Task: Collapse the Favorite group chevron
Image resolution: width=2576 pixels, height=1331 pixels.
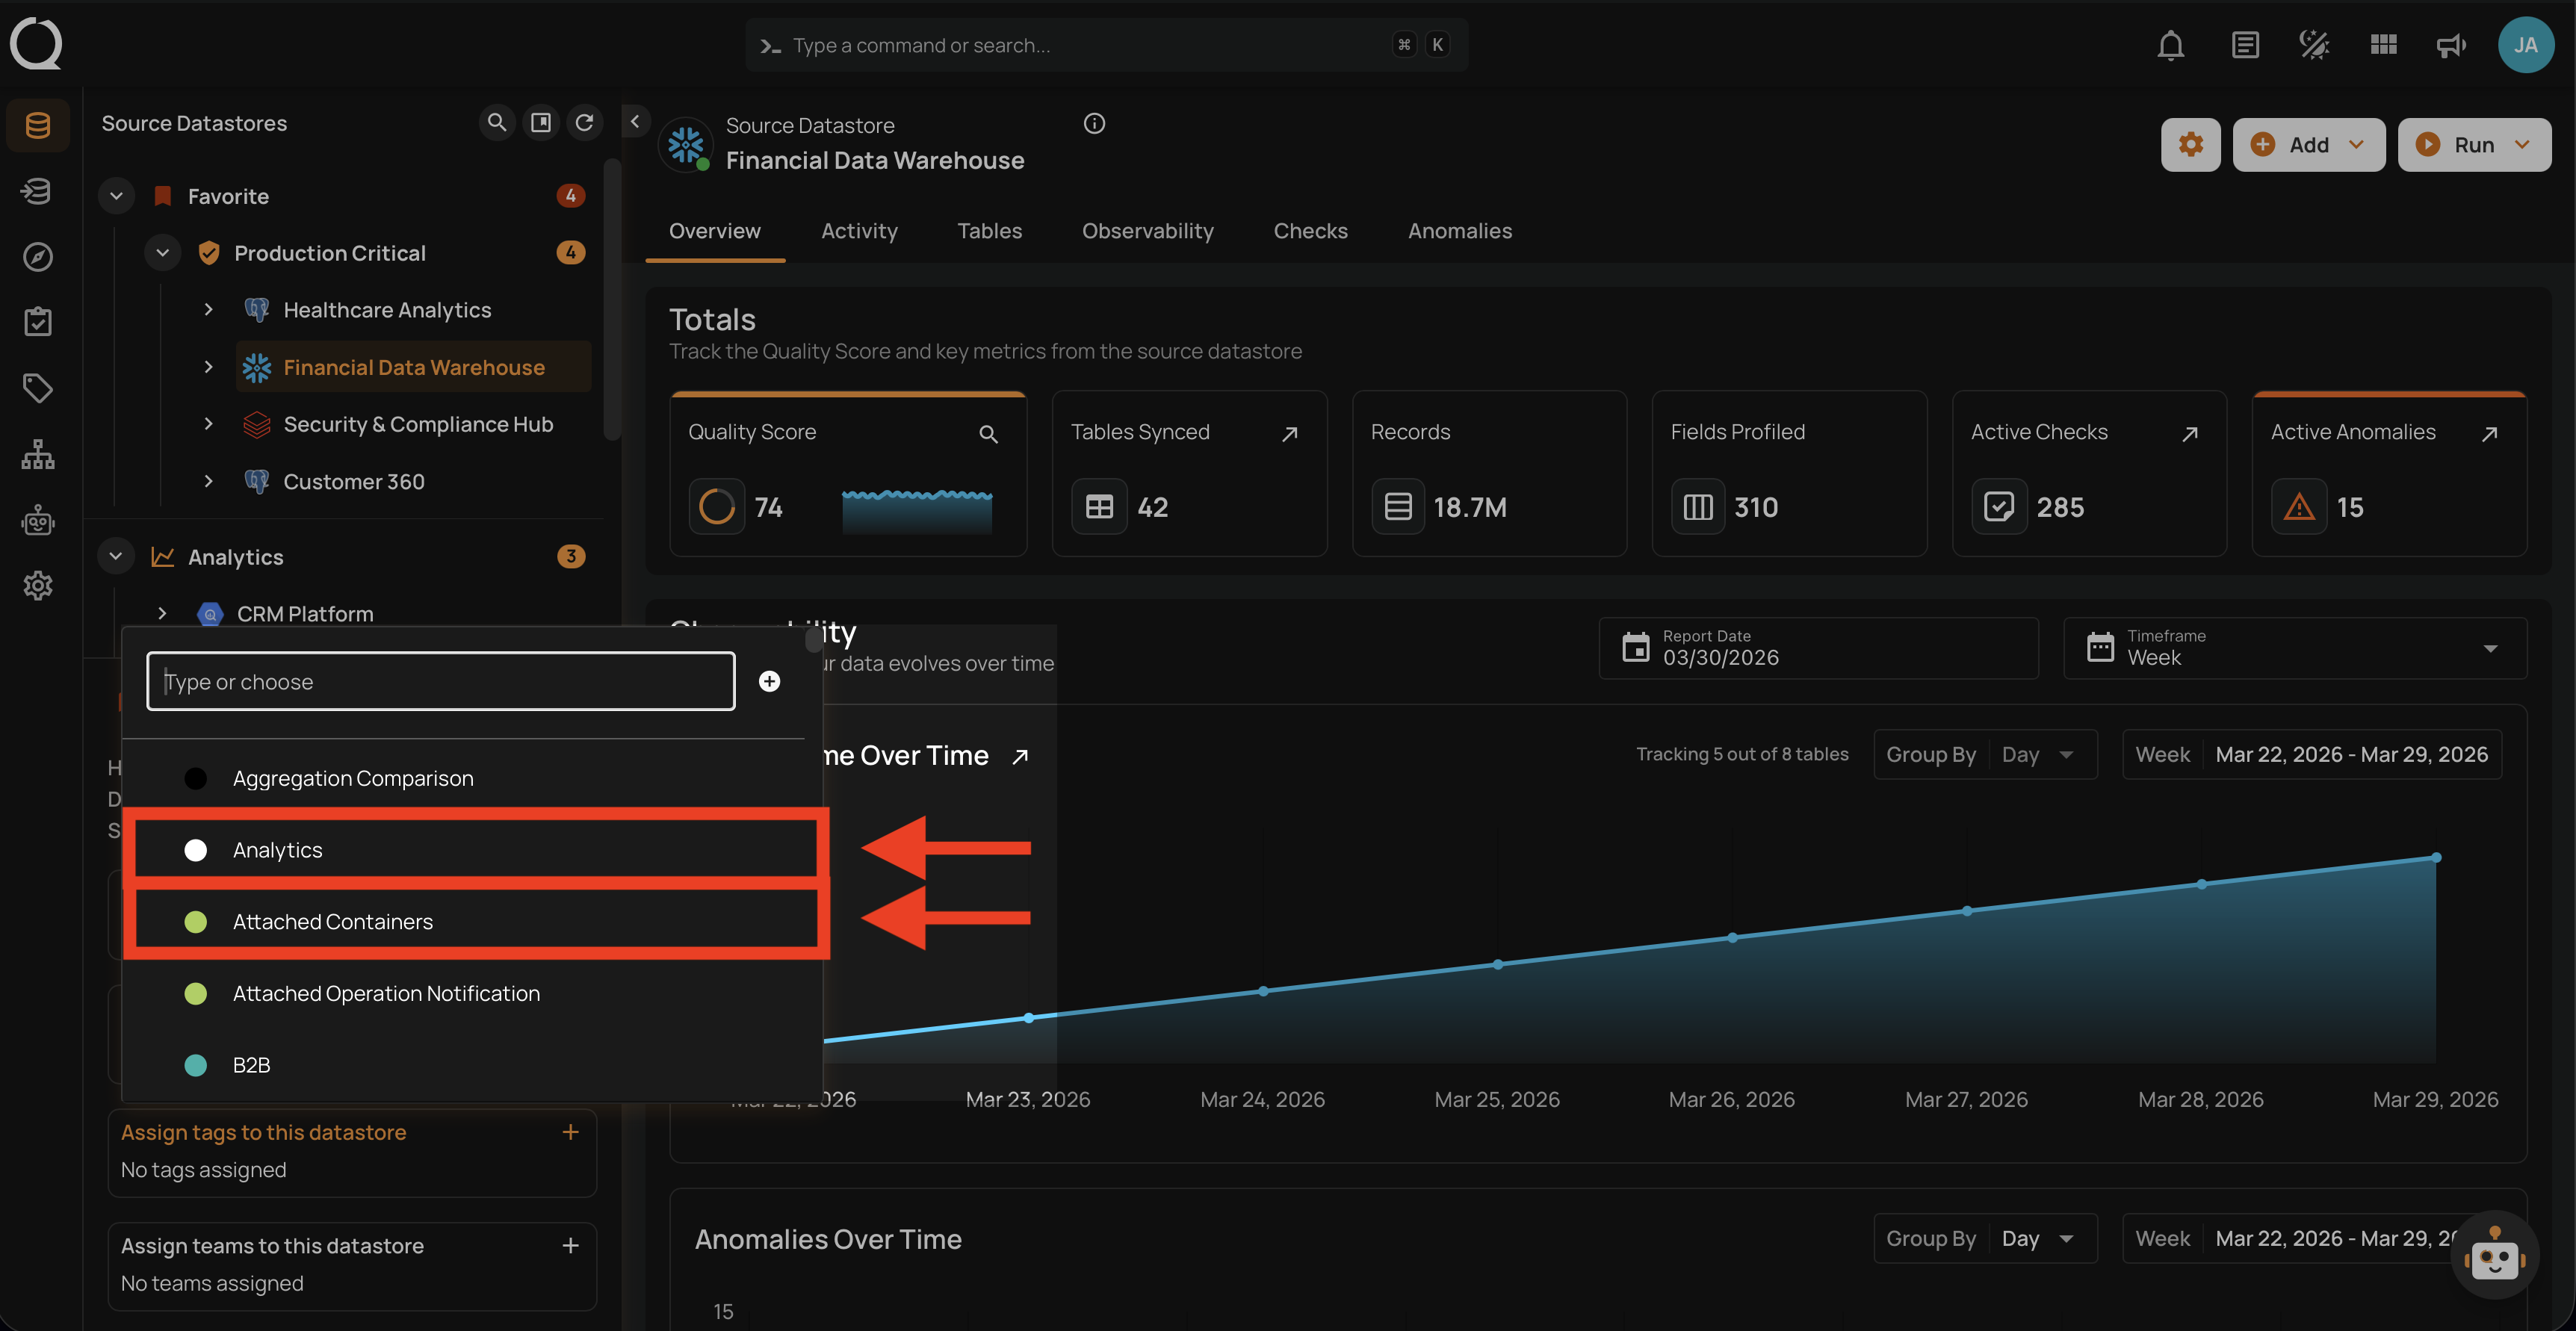Action: coord(116,196)
